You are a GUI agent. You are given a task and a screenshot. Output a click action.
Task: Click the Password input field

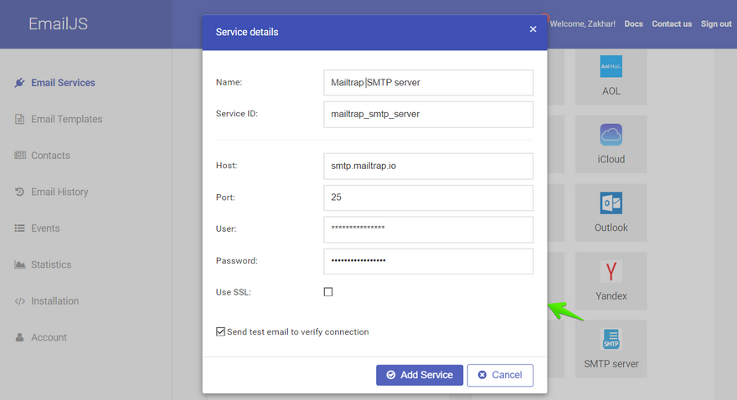tap(428, 261)
